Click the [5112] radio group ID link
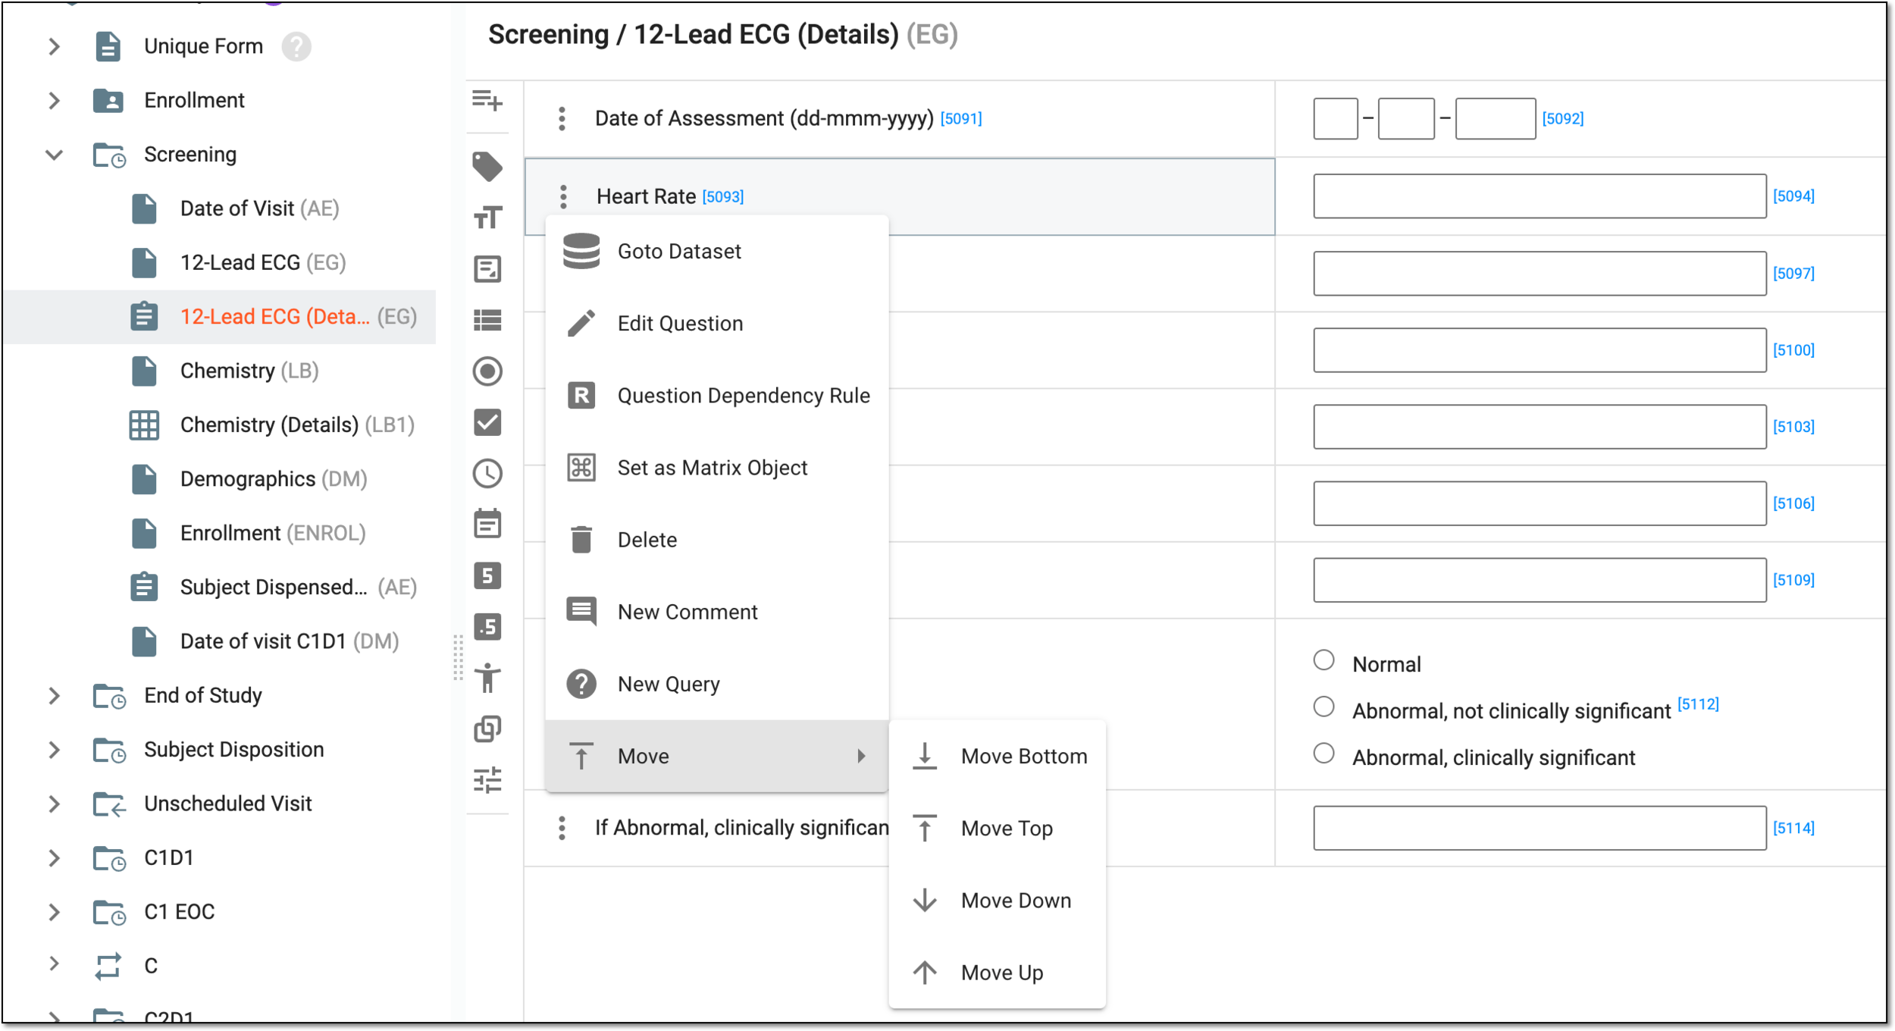 1698,704
